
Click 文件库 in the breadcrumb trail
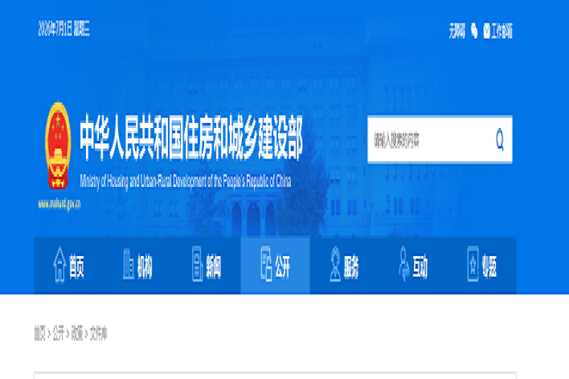pyautogui.click(x=98, y=333)
